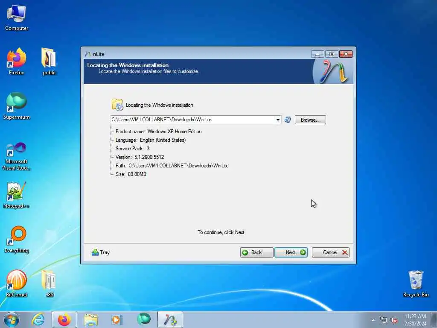This screenshot has height=328, width=437.
Task: Select Language: English (United States) row
Action: (x=151, y=140)
